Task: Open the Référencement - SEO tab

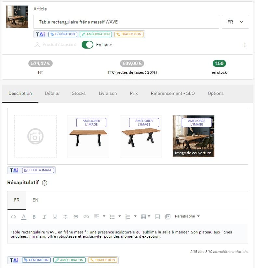Action: click(x=173, y=94)
